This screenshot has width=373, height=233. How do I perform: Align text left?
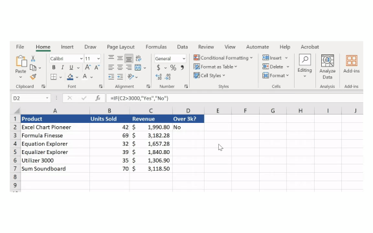pos(111,67)
